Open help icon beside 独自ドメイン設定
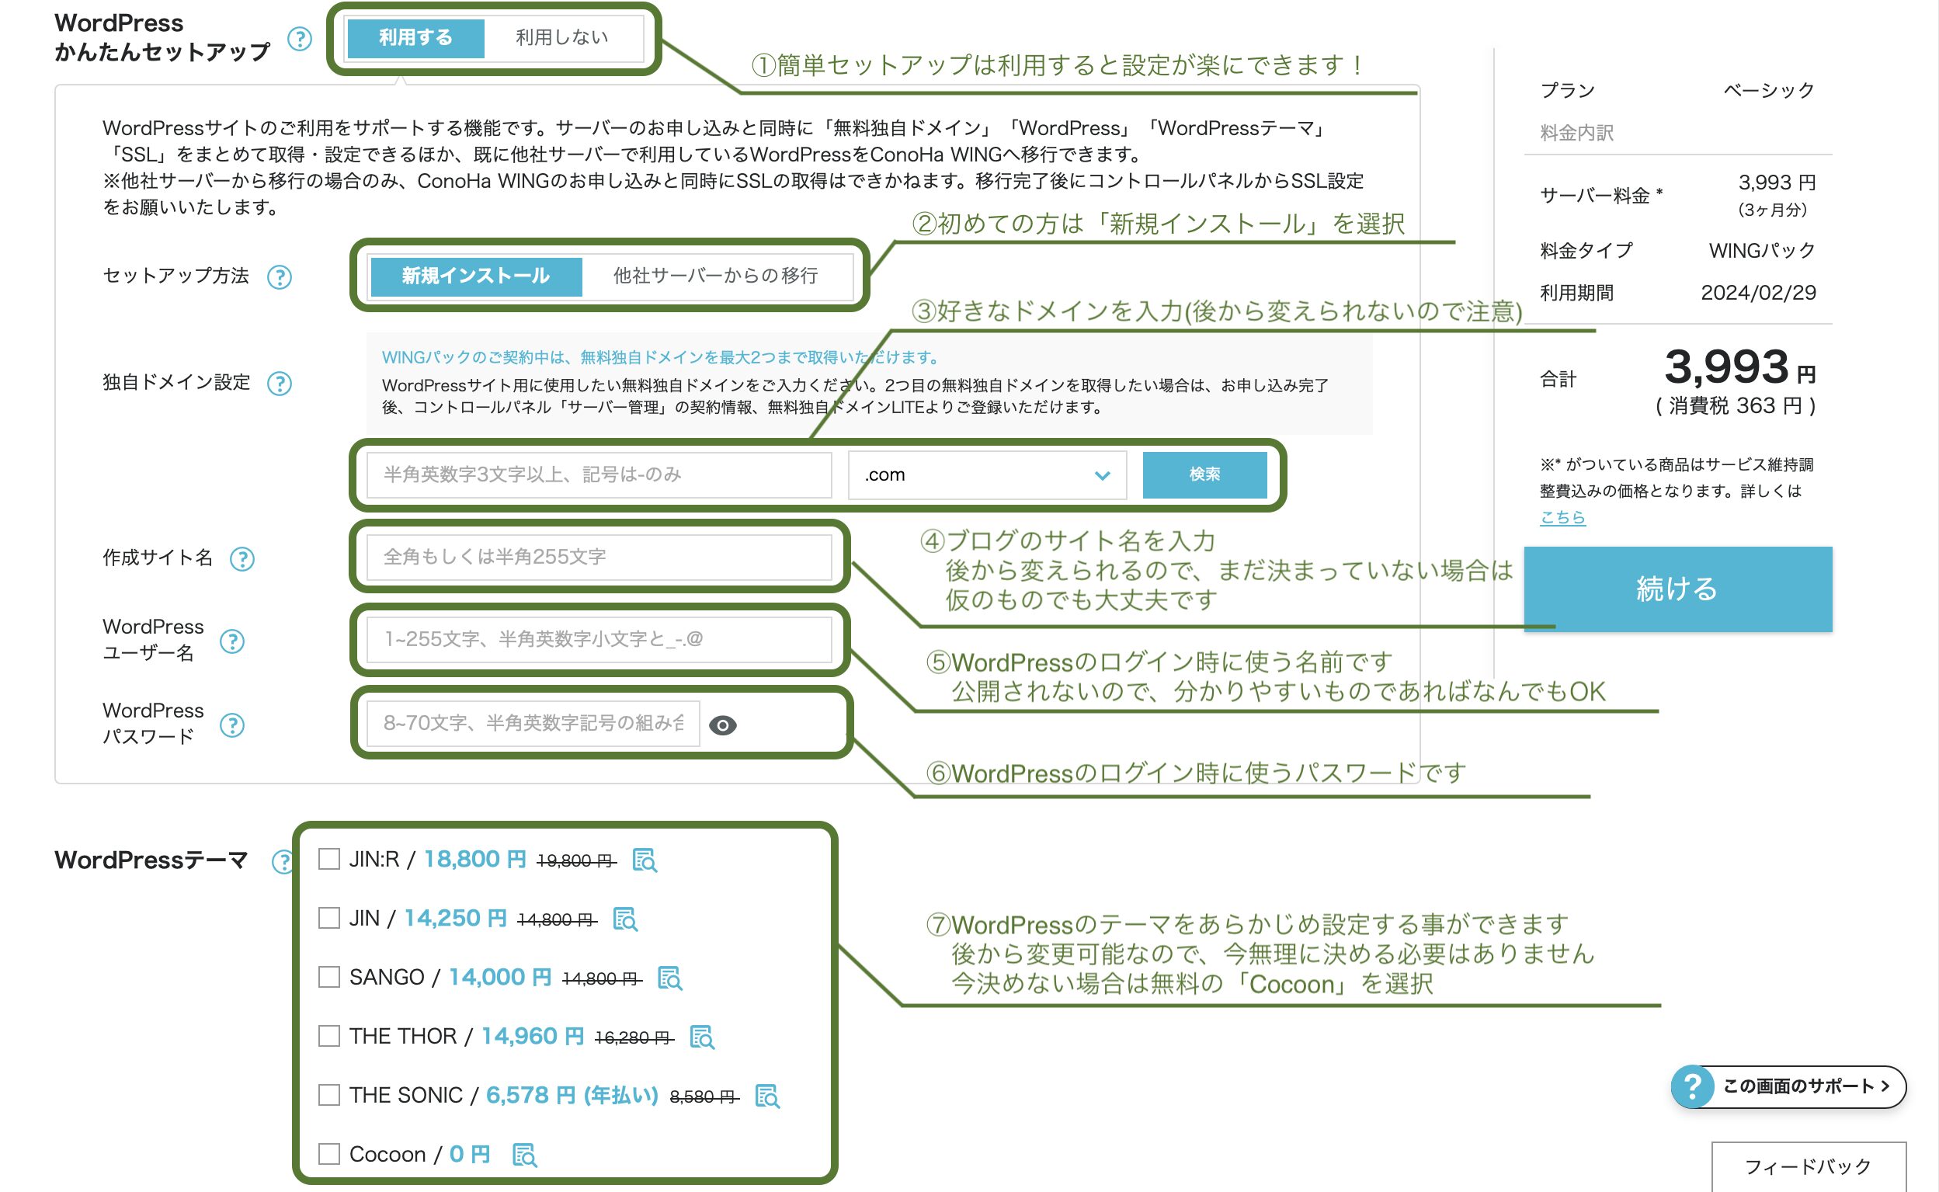 click(x=279, y=383)
